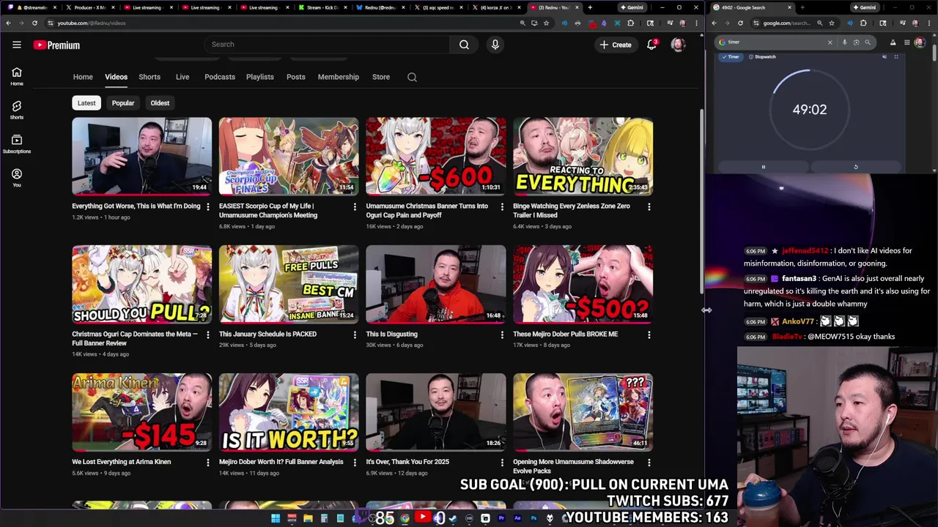Screen dimensions: 938x527
Task: Click the YouTube Premium logo
Action: point(56,45)
